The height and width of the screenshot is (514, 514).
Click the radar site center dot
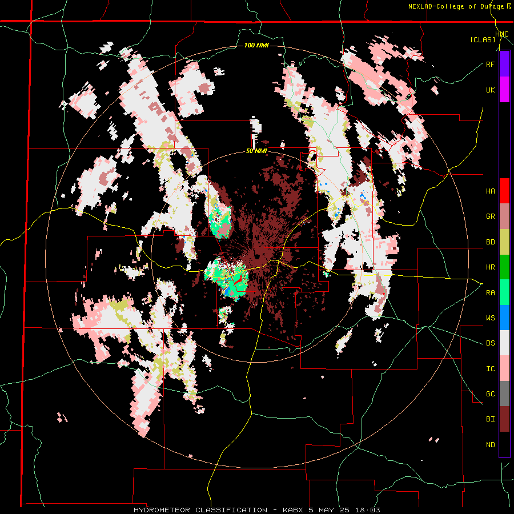click(257, 256)
